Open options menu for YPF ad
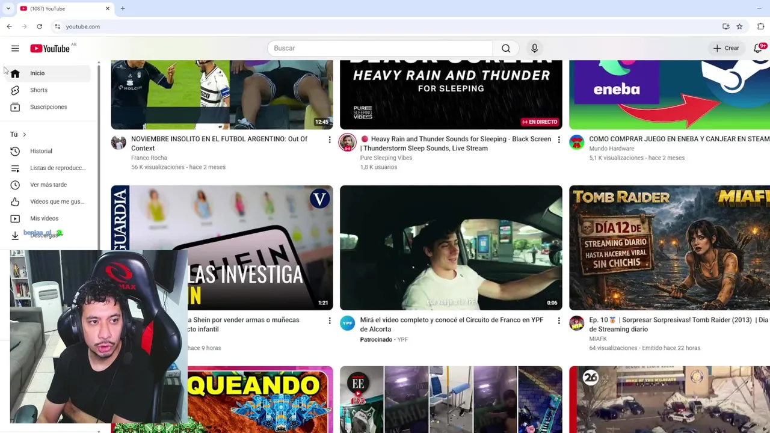The height and width of the screenshot is (433, 770). 558,321
